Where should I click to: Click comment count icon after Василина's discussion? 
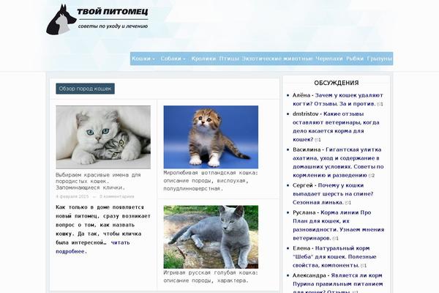point(372,176)
